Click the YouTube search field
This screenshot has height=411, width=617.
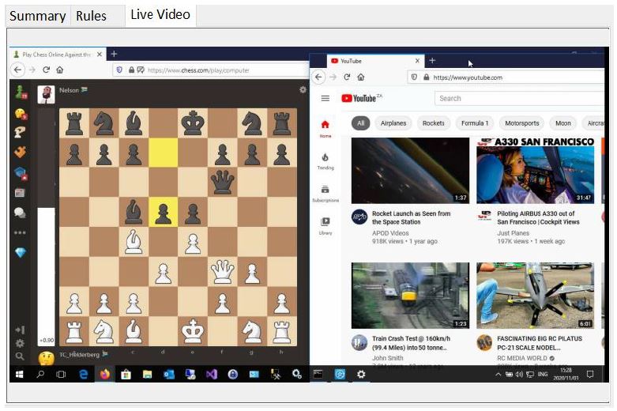[x=514, y=98]
